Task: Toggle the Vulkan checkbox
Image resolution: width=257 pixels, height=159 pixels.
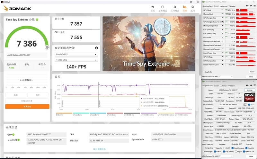Action: point(215,152)
